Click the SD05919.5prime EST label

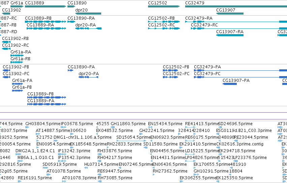click(60, 165)
